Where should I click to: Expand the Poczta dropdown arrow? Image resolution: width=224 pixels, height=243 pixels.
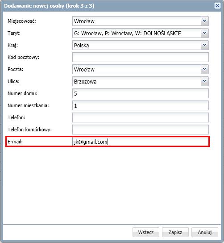[x=204, y=69]
